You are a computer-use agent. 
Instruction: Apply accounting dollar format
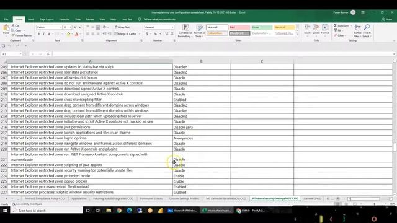[147, 33]
